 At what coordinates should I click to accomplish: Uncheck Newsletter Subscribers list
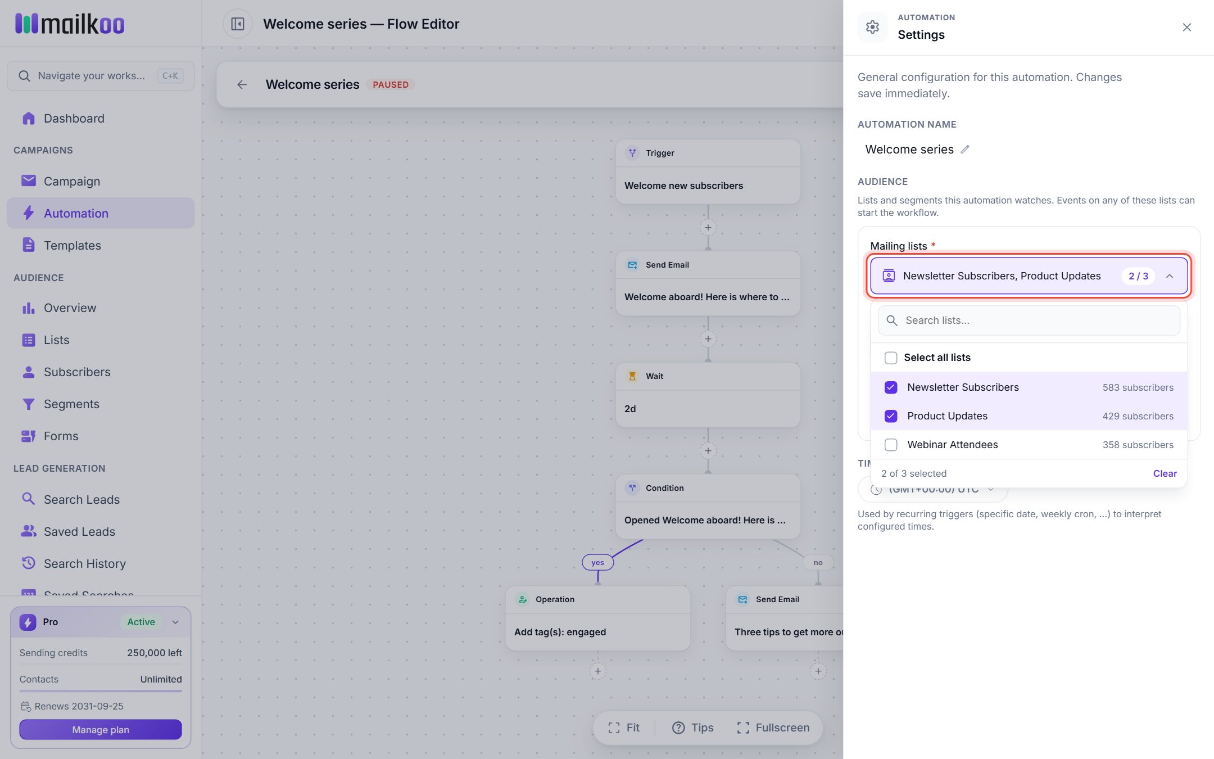891,387
